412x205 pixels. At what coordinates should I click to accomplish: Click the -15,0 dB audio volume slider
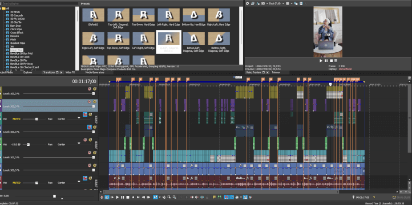28,145
